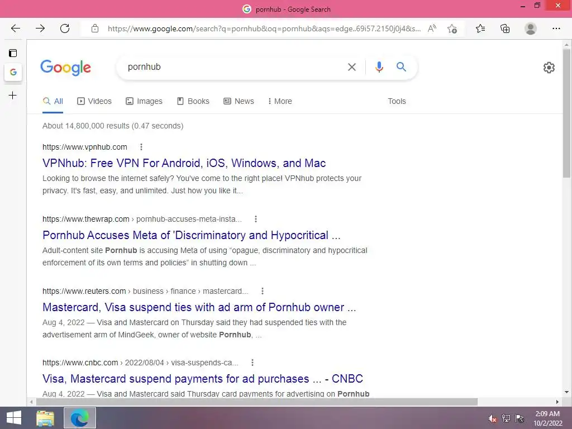572x429 pixels.
Task: Start voice search with microphone
Action: click(x=379, y=67)
